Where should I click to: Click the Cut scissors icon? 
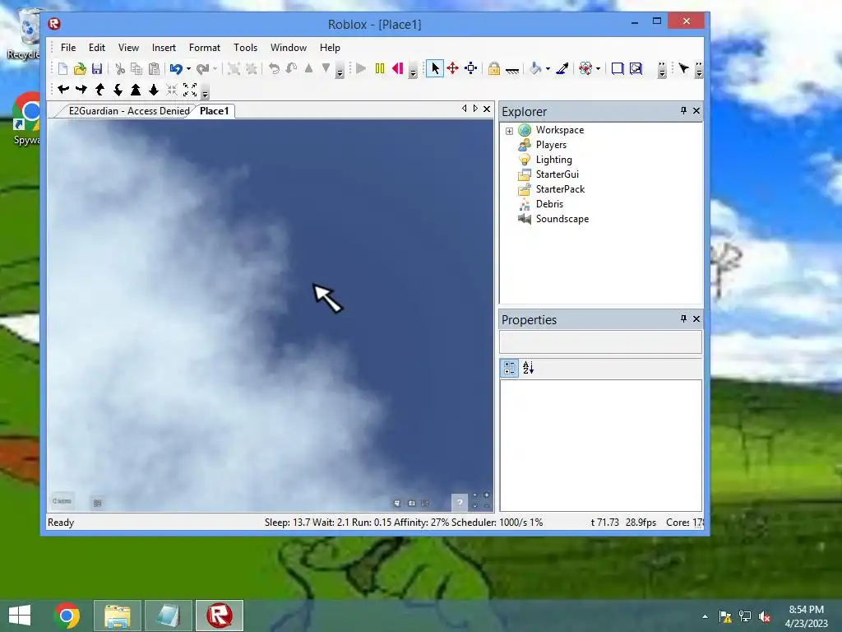point(120,69)
